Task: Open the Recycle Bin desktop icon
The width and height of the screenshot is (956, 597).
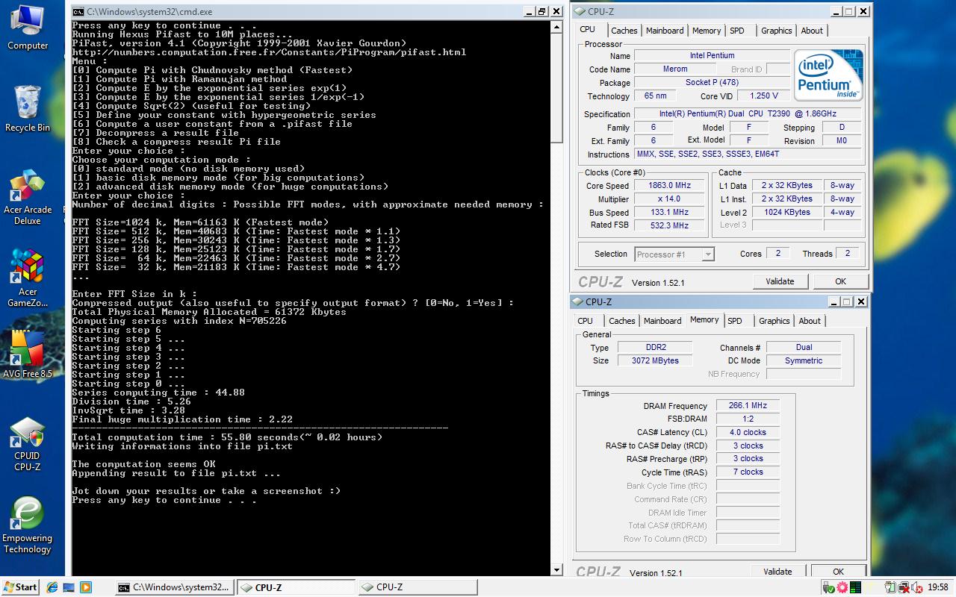Action: coord(28,109)
